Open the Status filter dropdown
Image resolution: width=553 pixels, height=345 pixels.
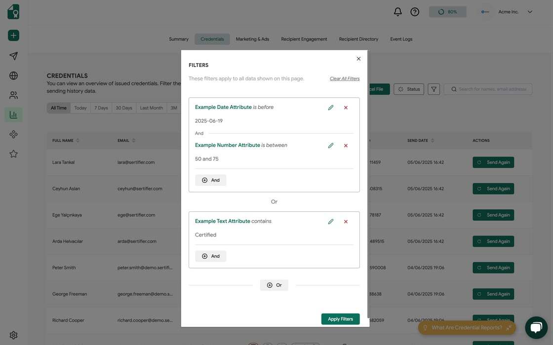click(x=409, y=89)
